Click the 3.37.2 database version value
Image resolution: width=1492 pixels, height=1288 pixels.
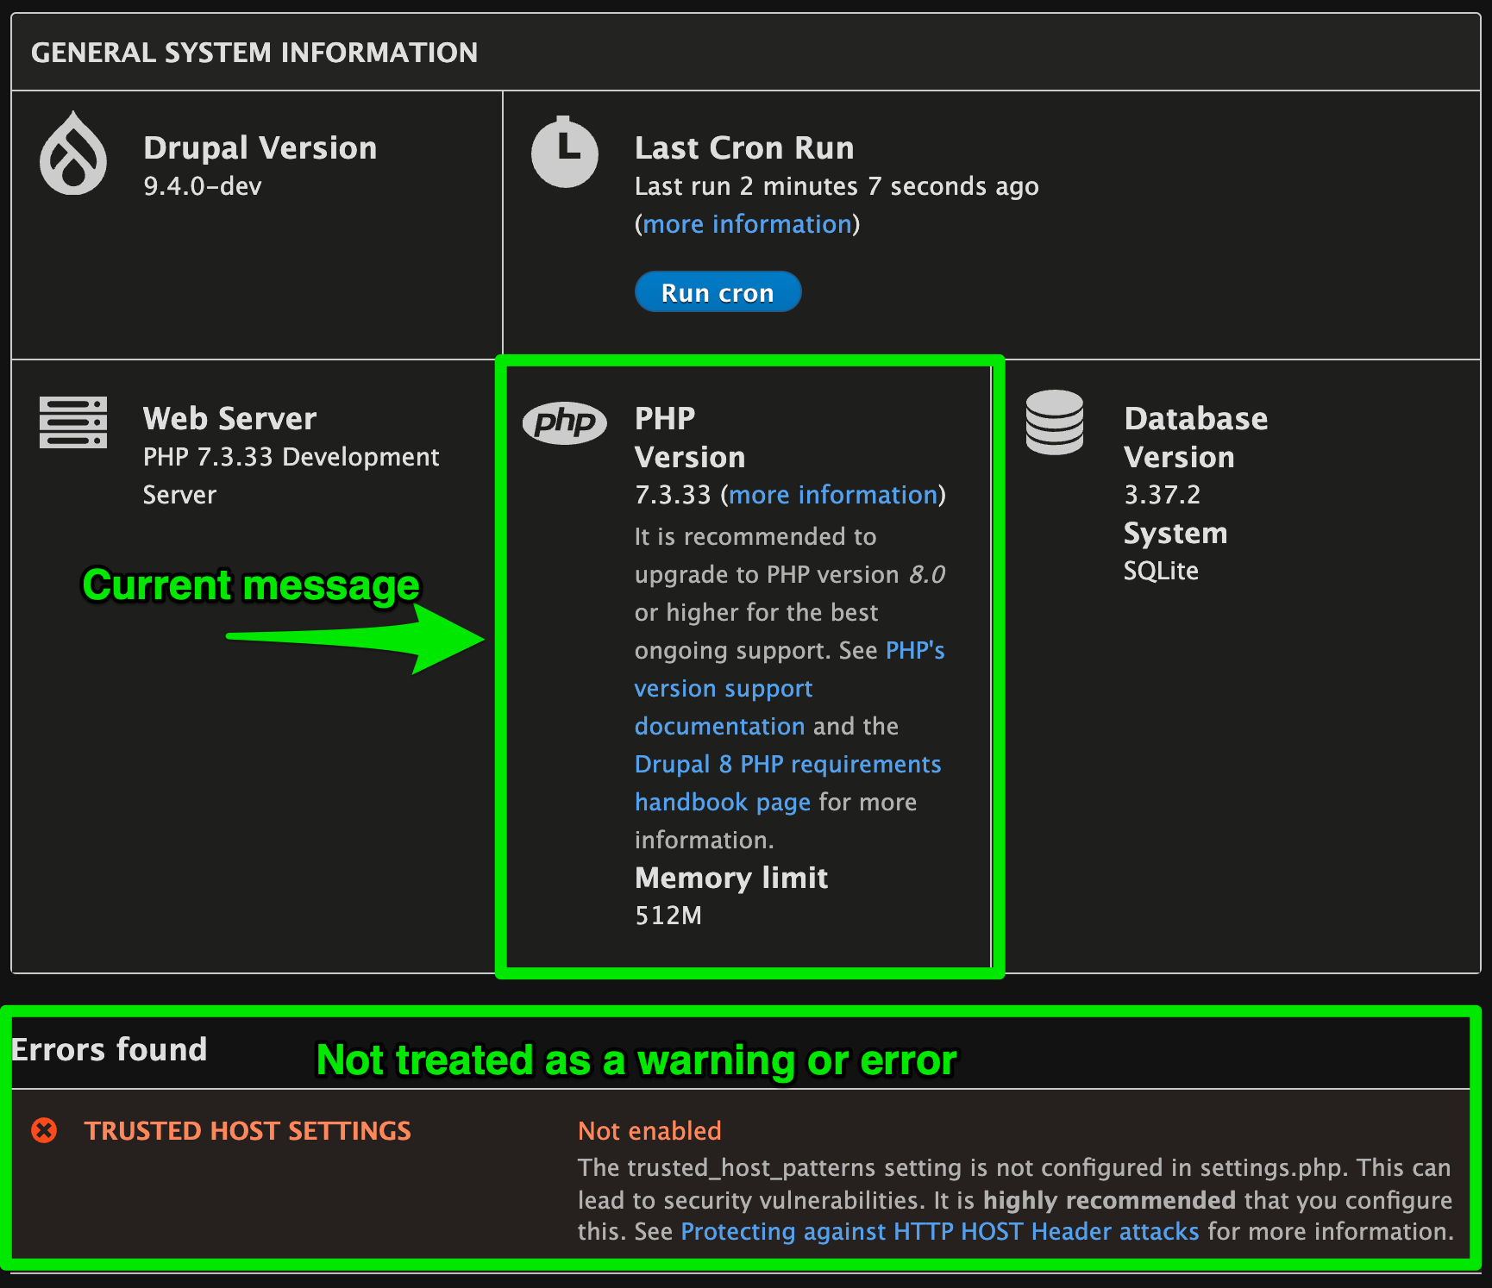pyautogui.click(x=1162, y=495)
